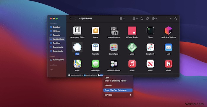Screen dimensions: 207x107
Task: Open iCloud Drive in the sidebar
Action: click(57, 60)
